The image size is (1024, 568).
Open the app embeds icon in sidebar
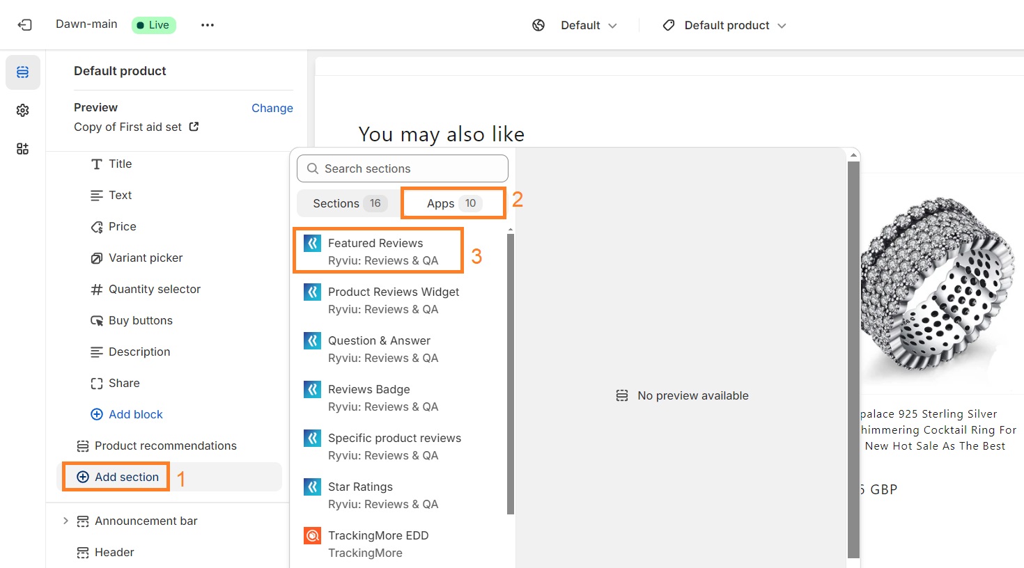[23, 149]
